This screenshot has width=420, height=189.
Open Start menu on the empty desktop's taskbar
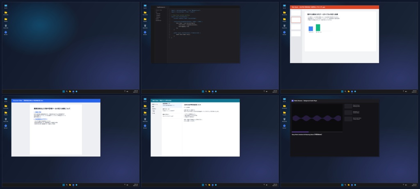coord(64,91)
